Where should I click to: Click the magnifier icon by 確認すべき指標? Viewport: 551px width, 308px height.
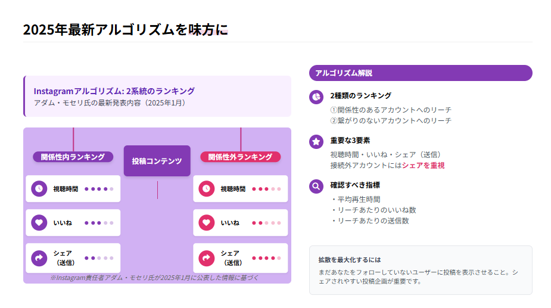click(x=316, y=186)
